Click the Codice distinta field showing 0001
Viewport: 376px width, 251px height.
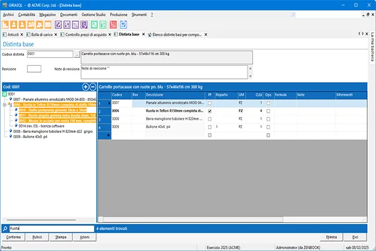coord(50,55)
